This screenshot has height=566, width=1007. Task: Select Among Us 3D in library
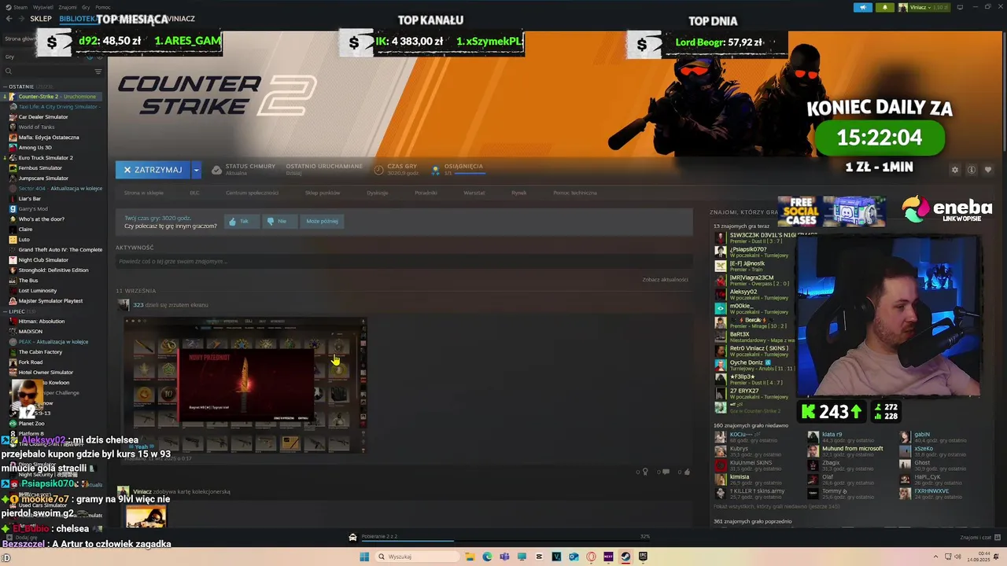(x=35, y=148)
